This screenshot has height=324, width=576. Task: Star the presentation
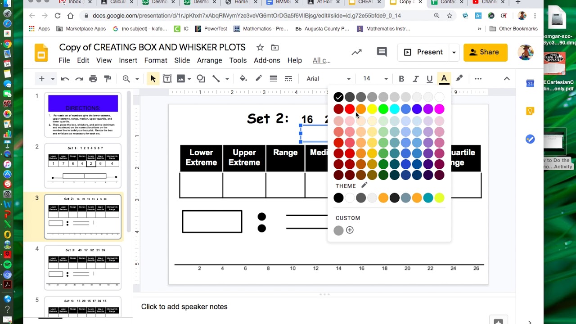(260, 47)
